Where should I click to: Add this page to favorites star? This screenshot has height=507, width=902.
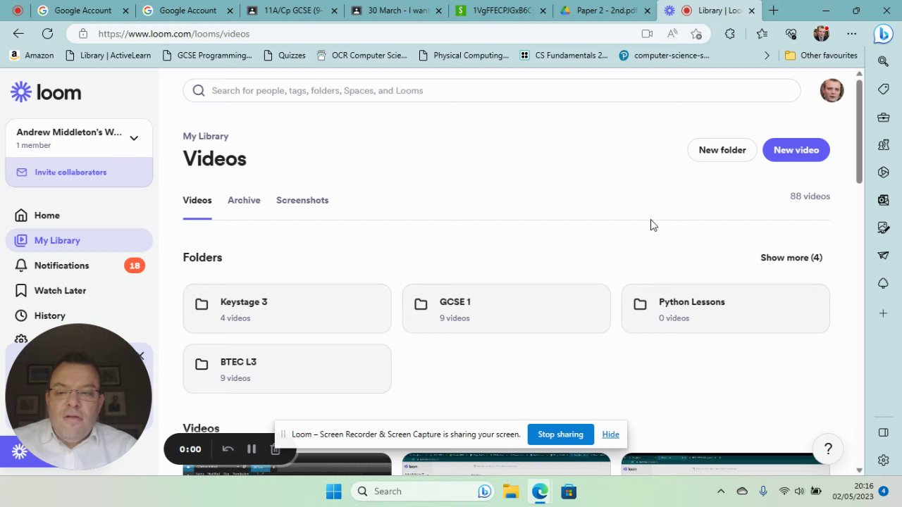tap(696, 34)
